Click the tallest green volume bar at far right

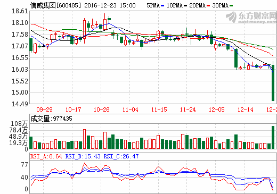coord(273,137)
